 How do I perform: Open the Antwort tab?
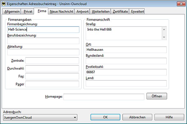[82, 12]
